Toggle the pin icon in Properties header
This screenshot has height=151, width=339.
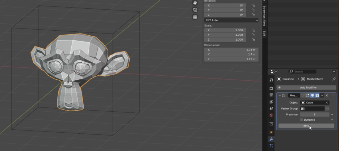334,79
